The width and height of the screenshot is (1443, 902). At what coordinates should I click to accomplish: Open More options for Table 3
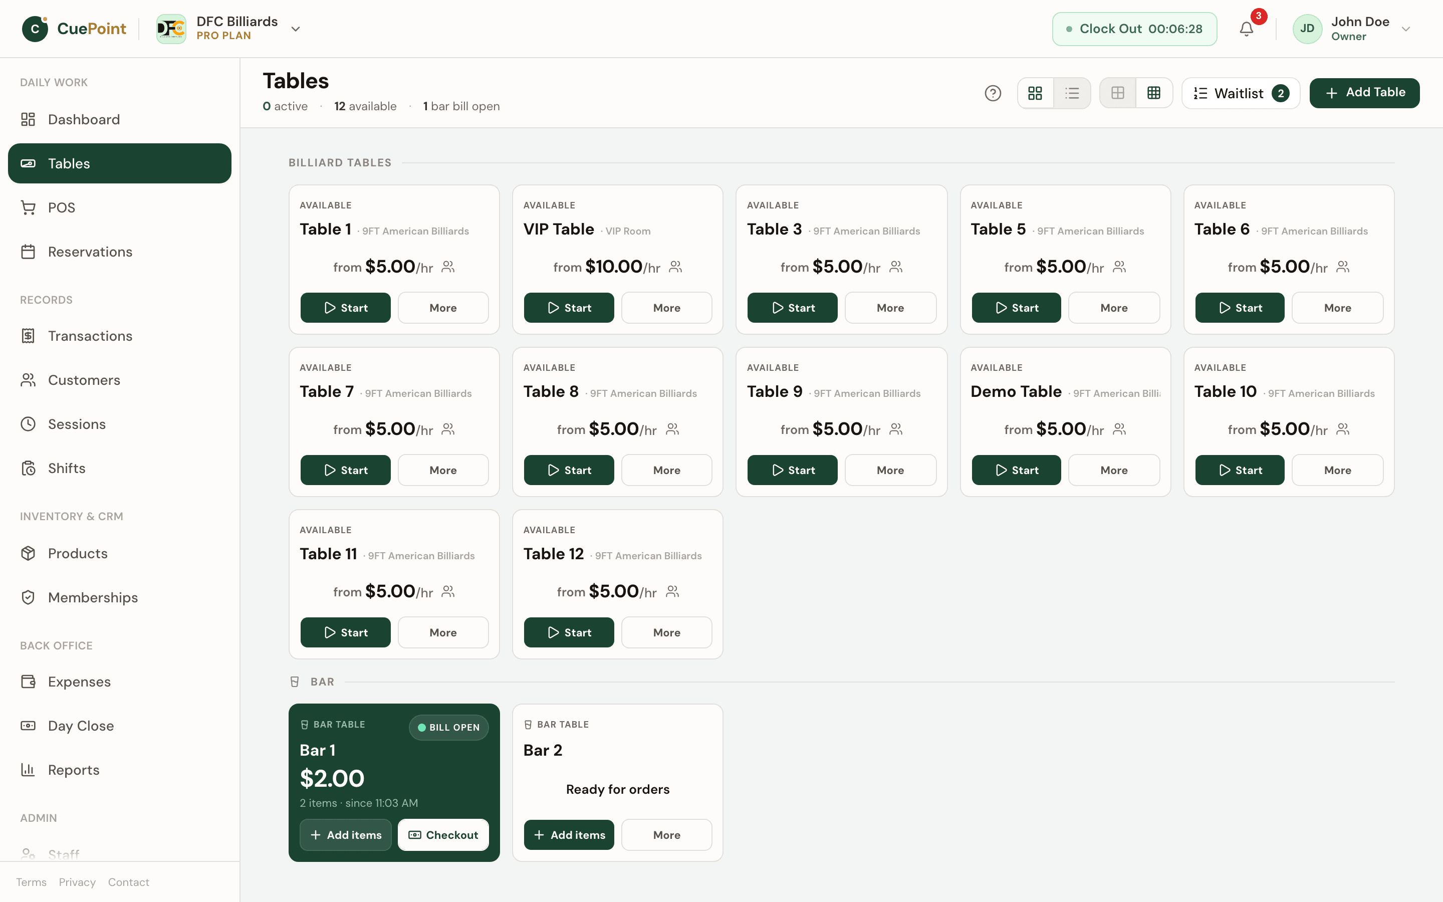pyautogui.click(x=890, y=308)
